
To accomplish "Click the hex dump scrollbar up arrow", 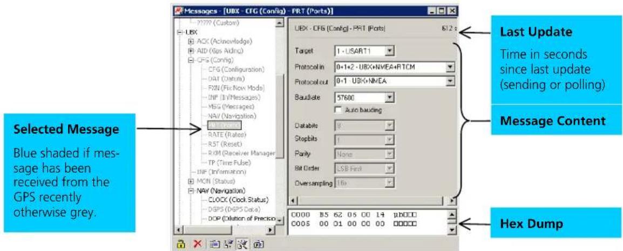I will coord(452,215).
